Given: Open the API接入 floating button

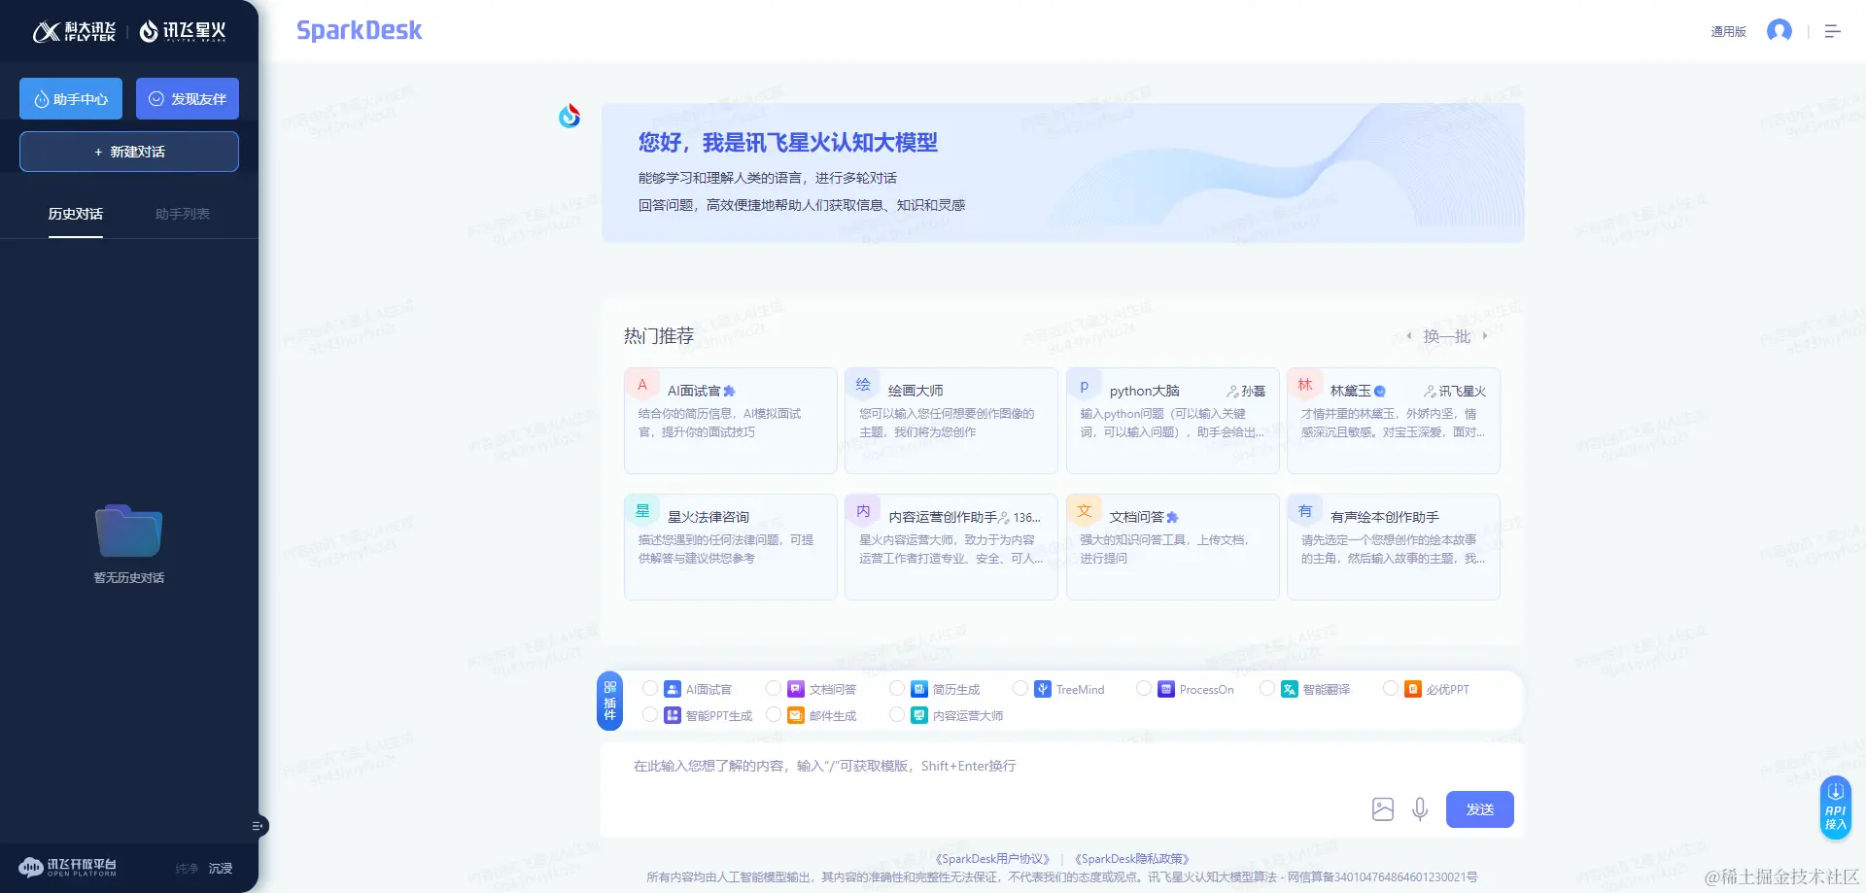Looking at the screenshot, I should pyautogui.click(x=1835, y=807).
